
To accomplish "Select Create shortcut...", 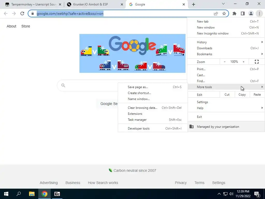I will 153,93.
